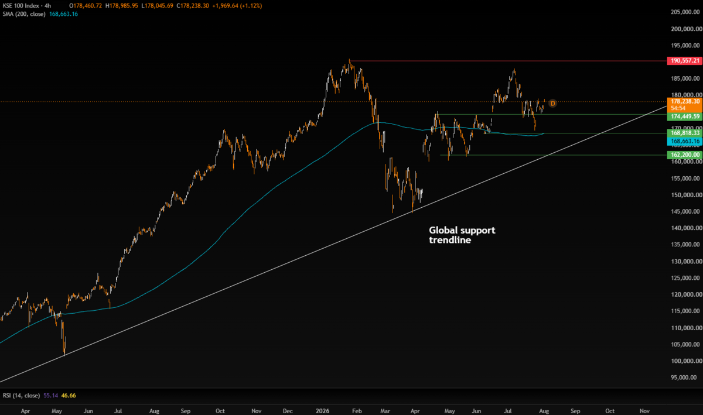Click the 110,000.00 price axis label

click(687, 328)
